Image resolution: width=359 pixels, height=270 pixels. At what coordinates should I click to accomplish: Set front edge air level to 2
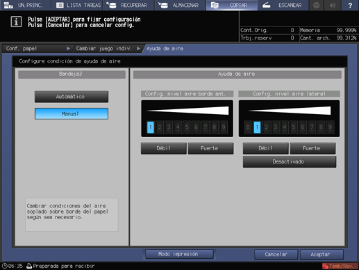[160, 127]
